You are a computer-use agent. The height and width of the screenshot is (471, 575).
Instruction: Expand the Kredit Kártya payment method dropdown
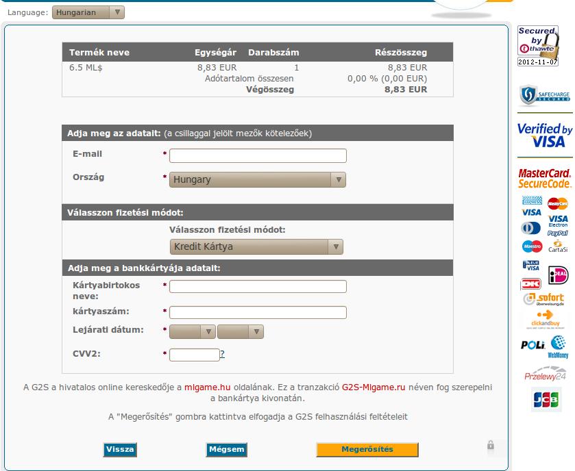(256, 246)
